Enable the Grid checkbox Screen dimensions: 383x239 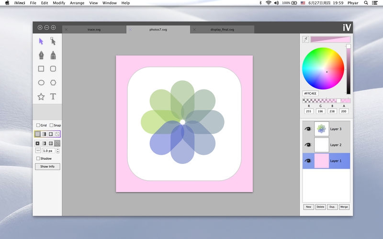coord(38,125)
